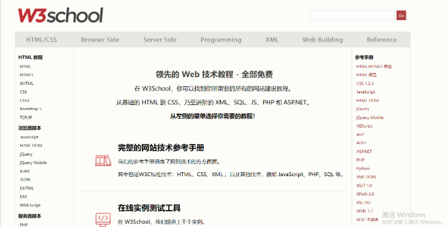447x227 pixels.
Task: Open jQuery Mobile under 参考手册 list
Action: pos(370,118)
